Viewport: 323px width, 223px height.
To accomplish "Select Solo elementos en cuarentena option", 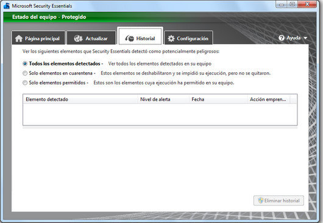I will pyautogui.click(x=25, y=73).
